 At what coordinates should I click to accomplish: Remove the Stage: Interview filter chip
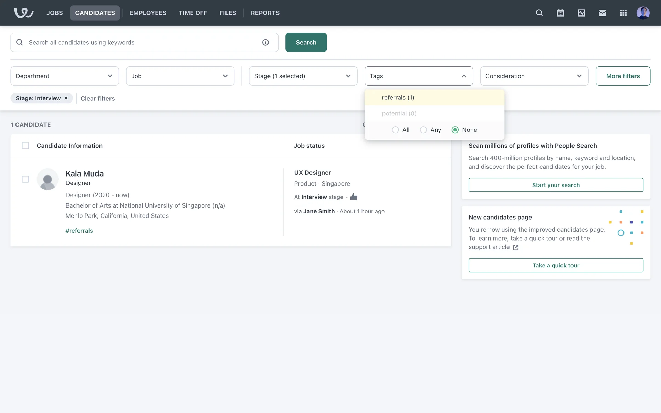point(66,98)
